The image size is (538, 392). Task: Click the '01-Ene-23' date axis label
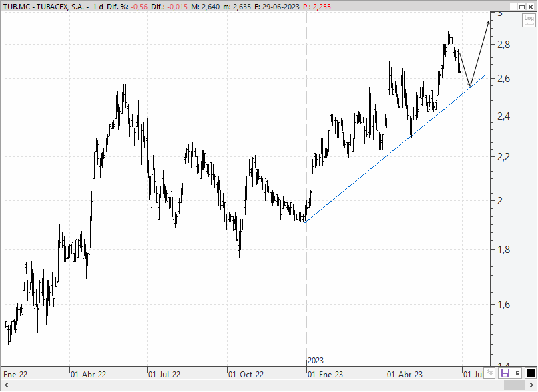tap(325, 374)
